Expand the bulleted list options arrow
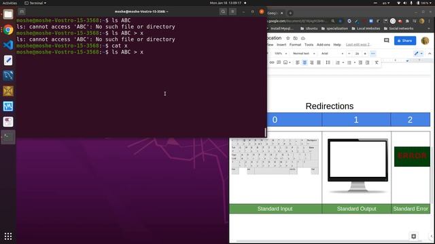The height and width of the screenshot is (244, 435). (355, 63)
